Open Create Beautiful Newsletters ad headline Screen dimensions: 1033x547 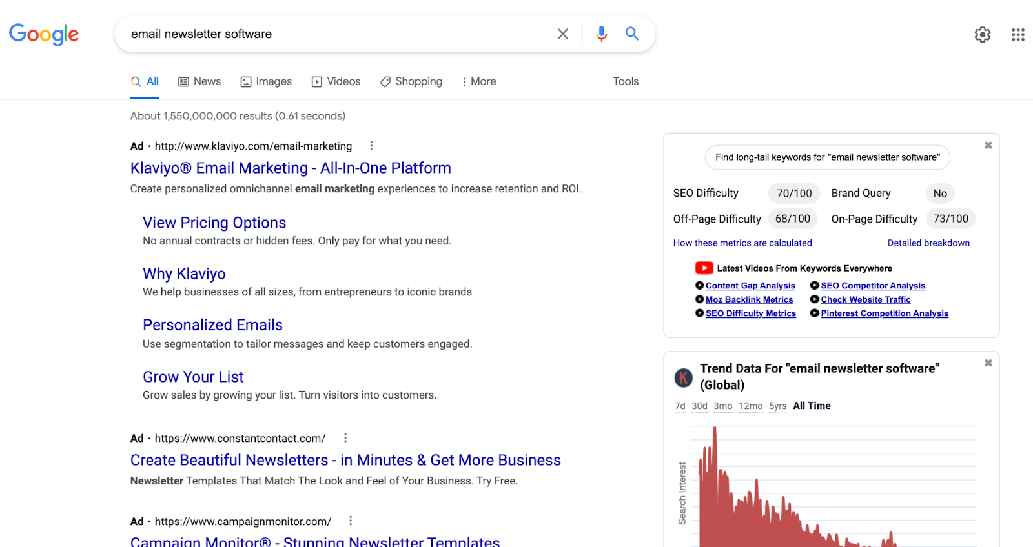[345, 460]
